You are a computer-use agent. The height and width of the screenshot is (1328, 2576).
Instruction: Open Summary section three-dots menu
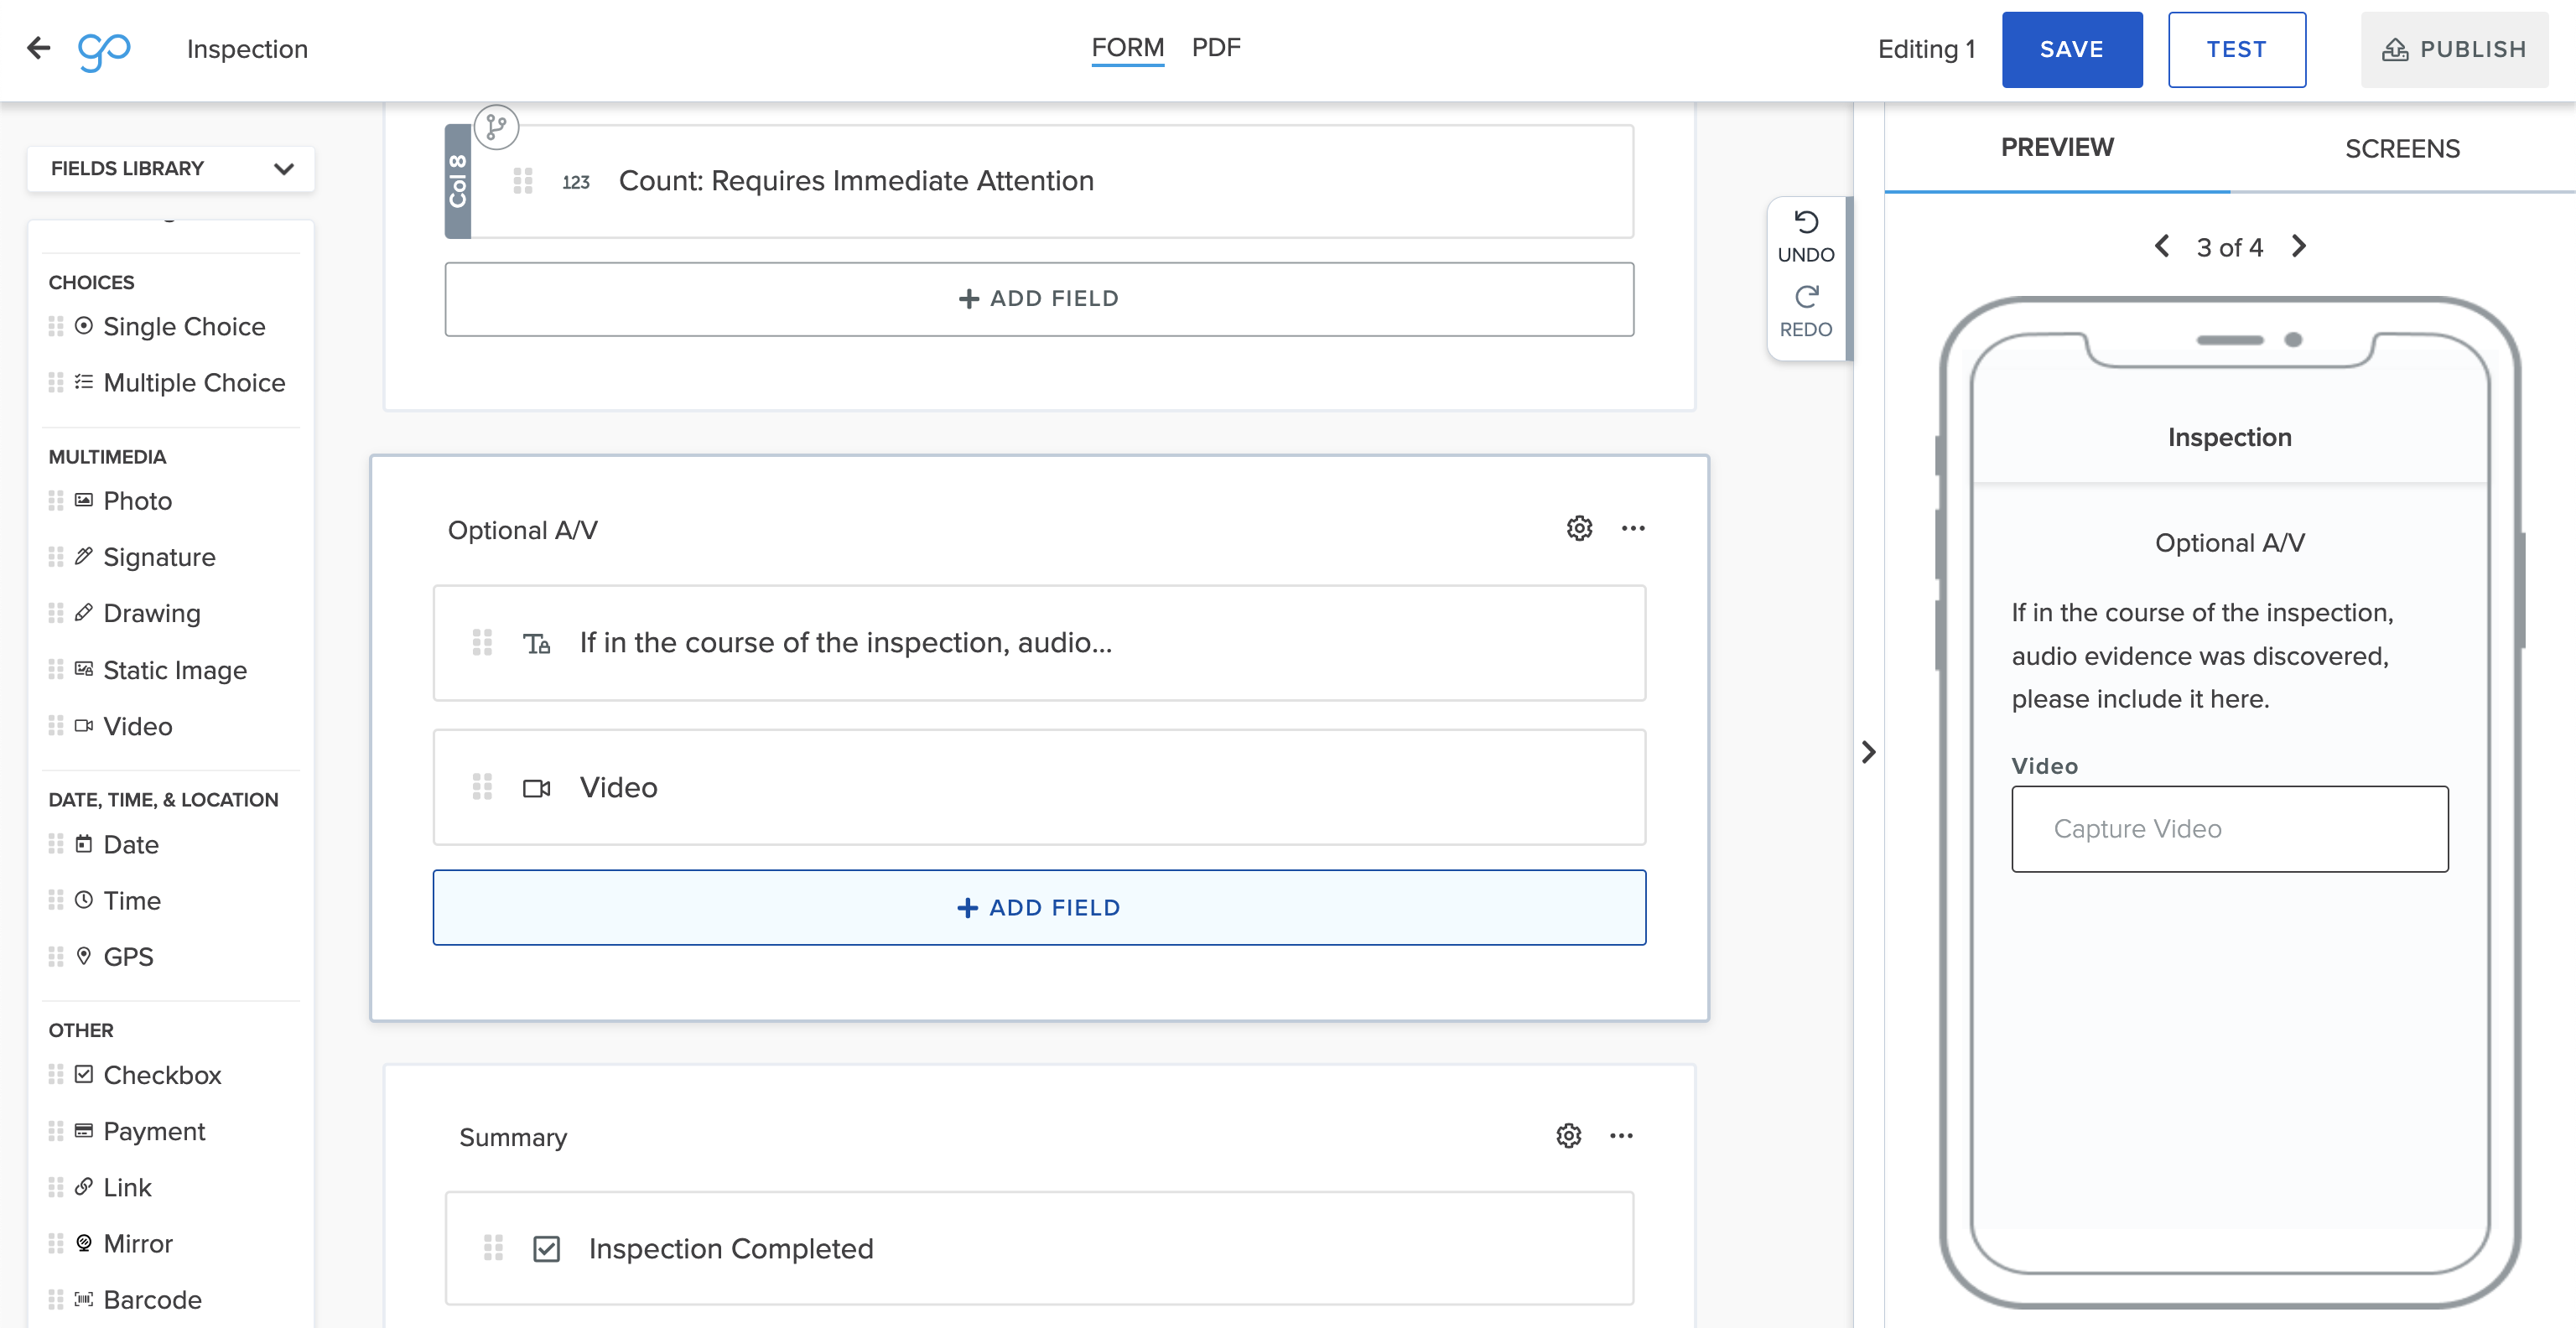[x=1621, y=1136]
